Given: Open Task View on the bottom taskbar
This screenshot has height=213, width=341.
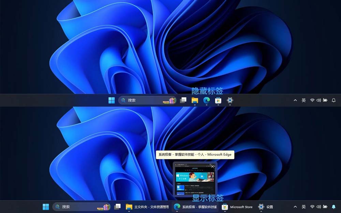Looking at the screenshot, I should (118, 207).
